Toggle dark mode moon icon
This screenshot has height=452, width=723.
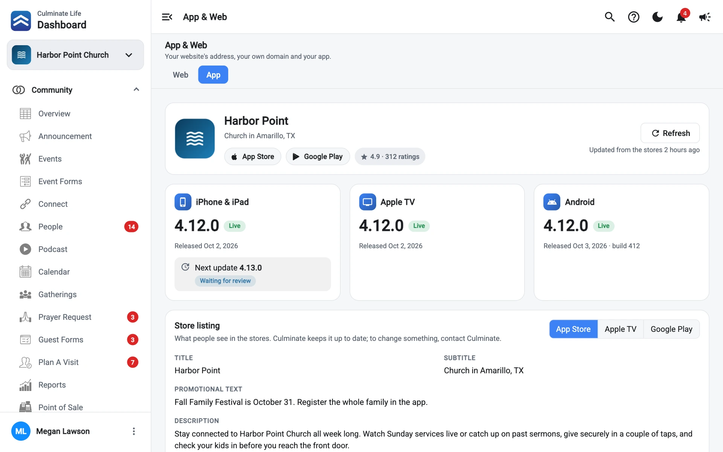(x=657, y=17)
